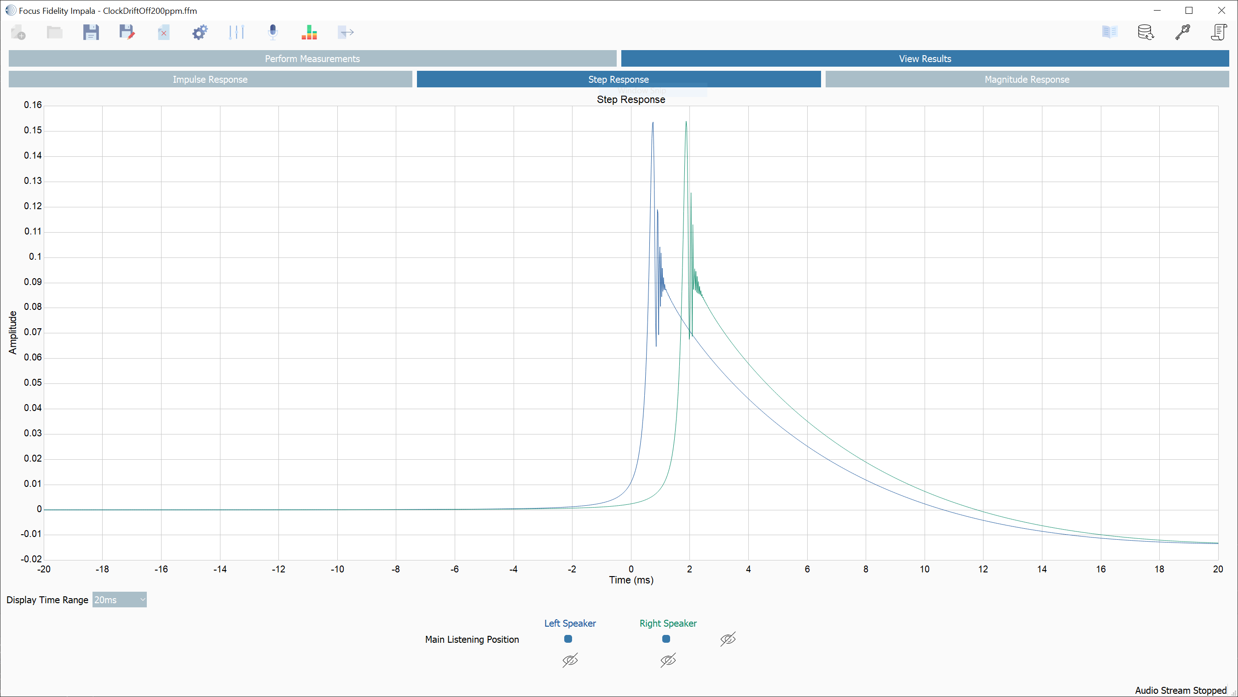Screen dimensions: 1238x697
Task: Click save-as icon with red pencil
Action: click(127, 33)
